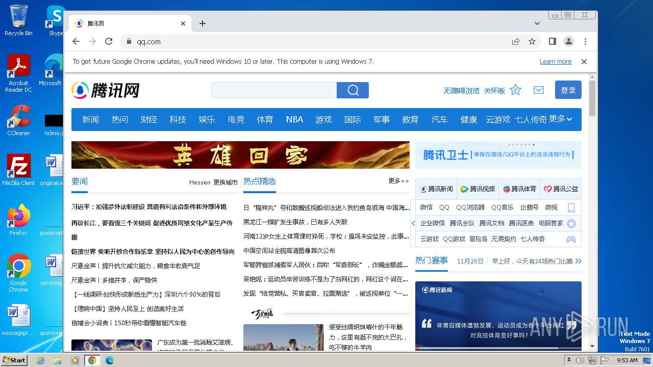Click the Chrome back arrow
653x367 pixels.
[76, 41]
